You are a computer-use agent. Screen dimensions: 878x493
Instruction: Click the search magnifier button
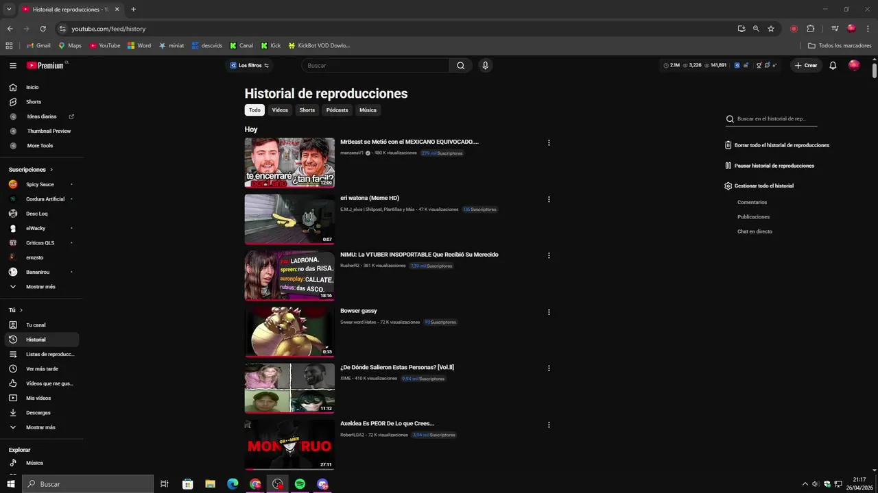click(x=460, y=66)
